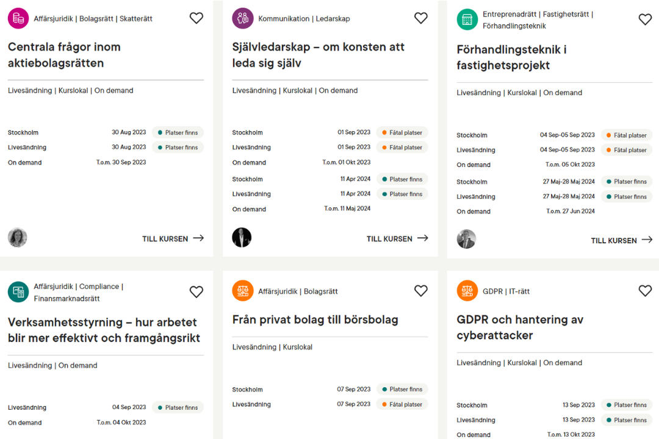Click the purple Kommunikation Ledarskap icon
The width and height of the screenshot is (659, 439).
[x=243, y=18]
